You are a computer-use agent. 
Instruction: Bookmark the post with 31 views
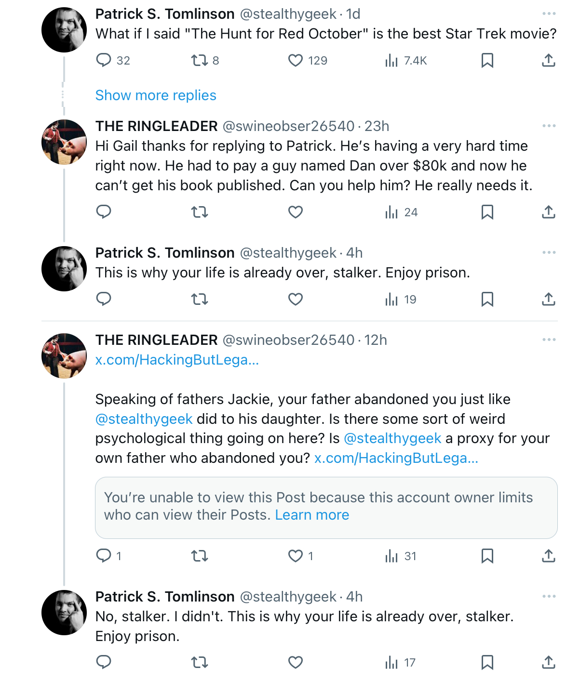pos(487,556)
